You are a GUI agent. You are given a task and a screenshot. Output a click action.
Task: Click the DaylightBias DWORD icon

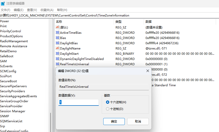(57, 43)
